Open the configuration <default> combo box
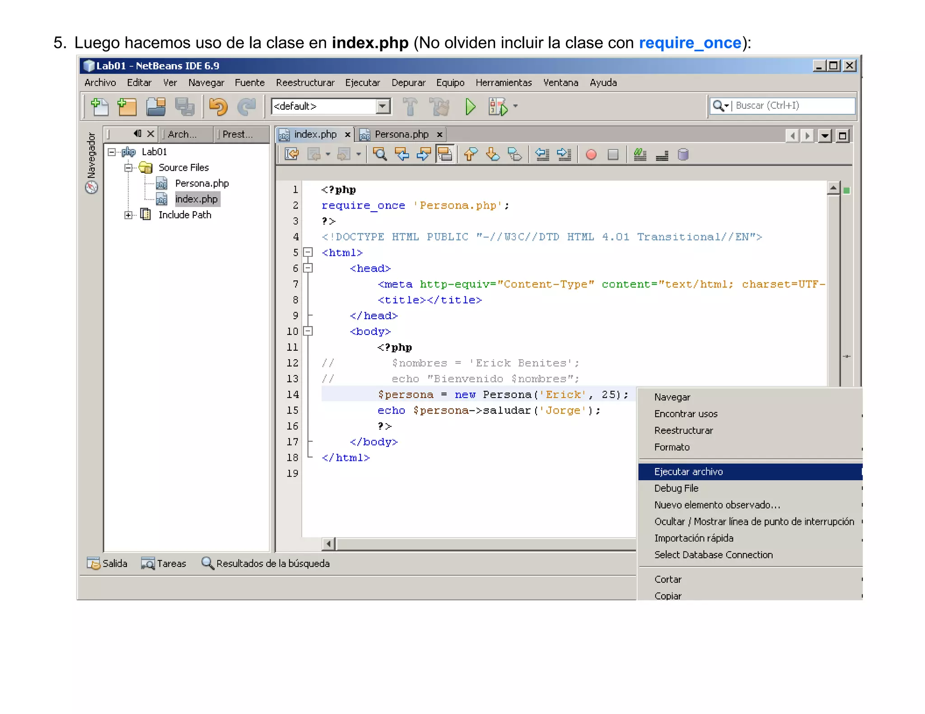 (331, 107)
